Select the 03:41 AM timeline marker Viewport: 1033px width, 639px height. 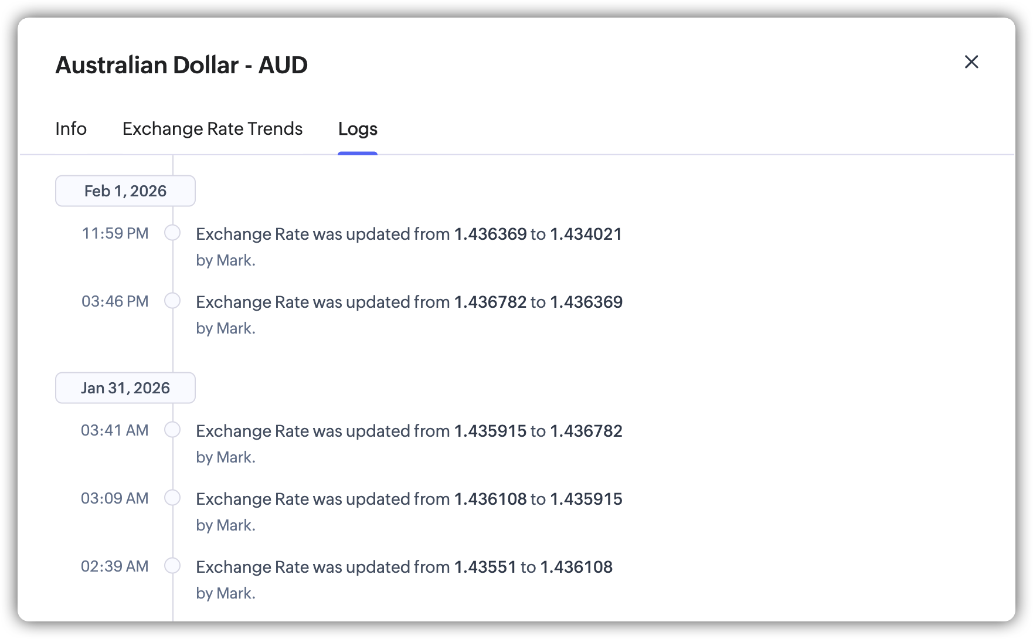pyautogui.click(x=172, y=430)
